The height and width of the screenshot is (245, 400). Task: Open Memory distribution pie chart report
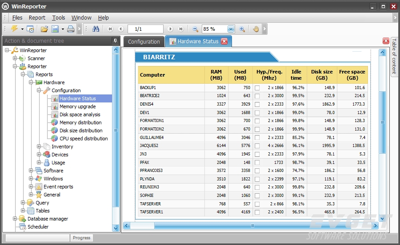tap(80, 122)
